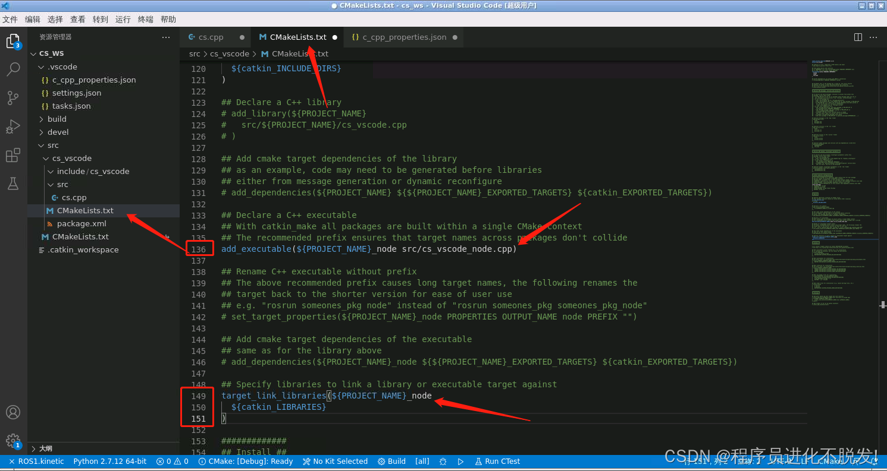Open the 转到 menu
Image resolution: width=887 pixels, height=471 pixels.
(x=101, y=20)
